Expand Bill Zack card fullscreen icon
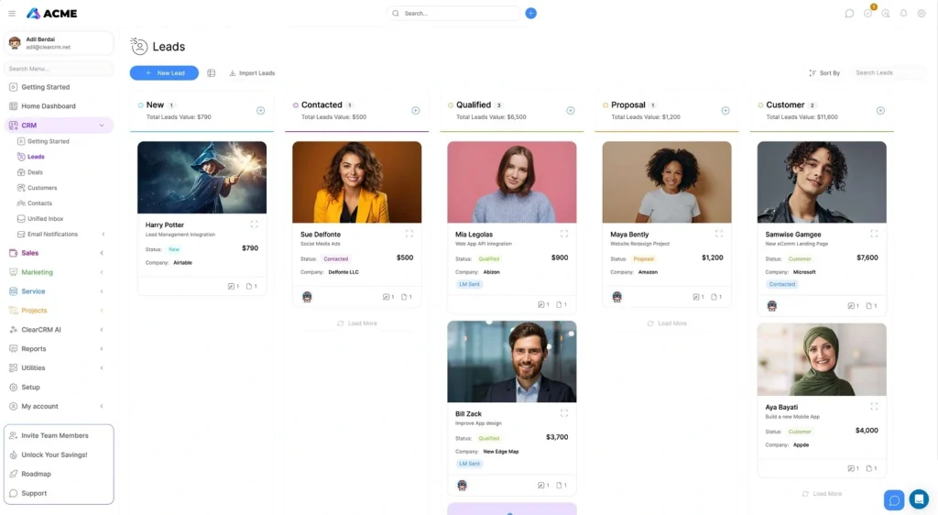The width and height of the screenshot is (938, 515). (x=564, y=413)
